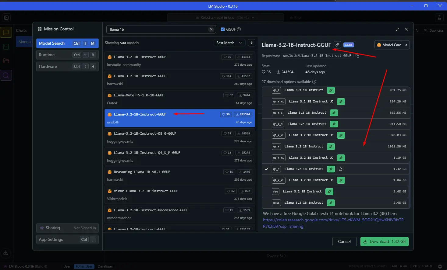Screen dimensions: 447x270
Task: Close the Mission Control dialog
Action: click(406, 29)
